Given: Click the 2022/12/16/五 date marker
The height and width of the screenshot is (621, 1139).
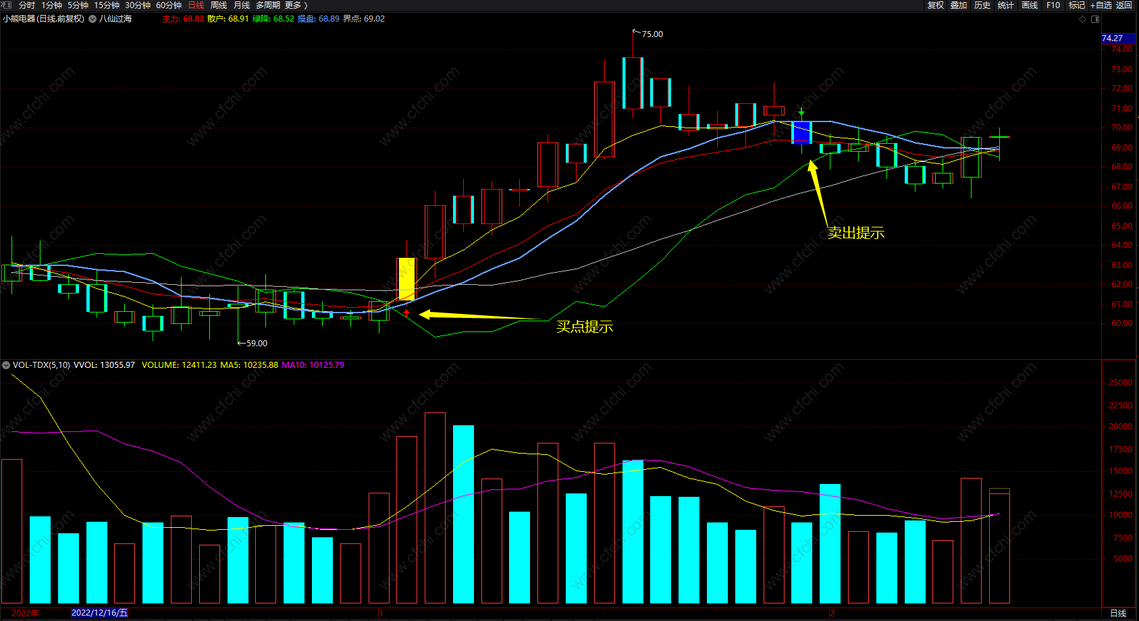Looking at the screenshot, I should [99, 613].
